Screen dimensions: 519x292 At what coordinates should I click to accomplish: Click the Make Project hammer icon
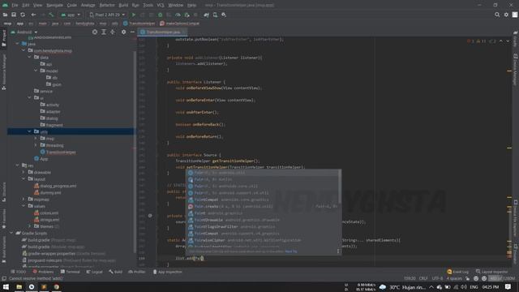click(51, 15)
